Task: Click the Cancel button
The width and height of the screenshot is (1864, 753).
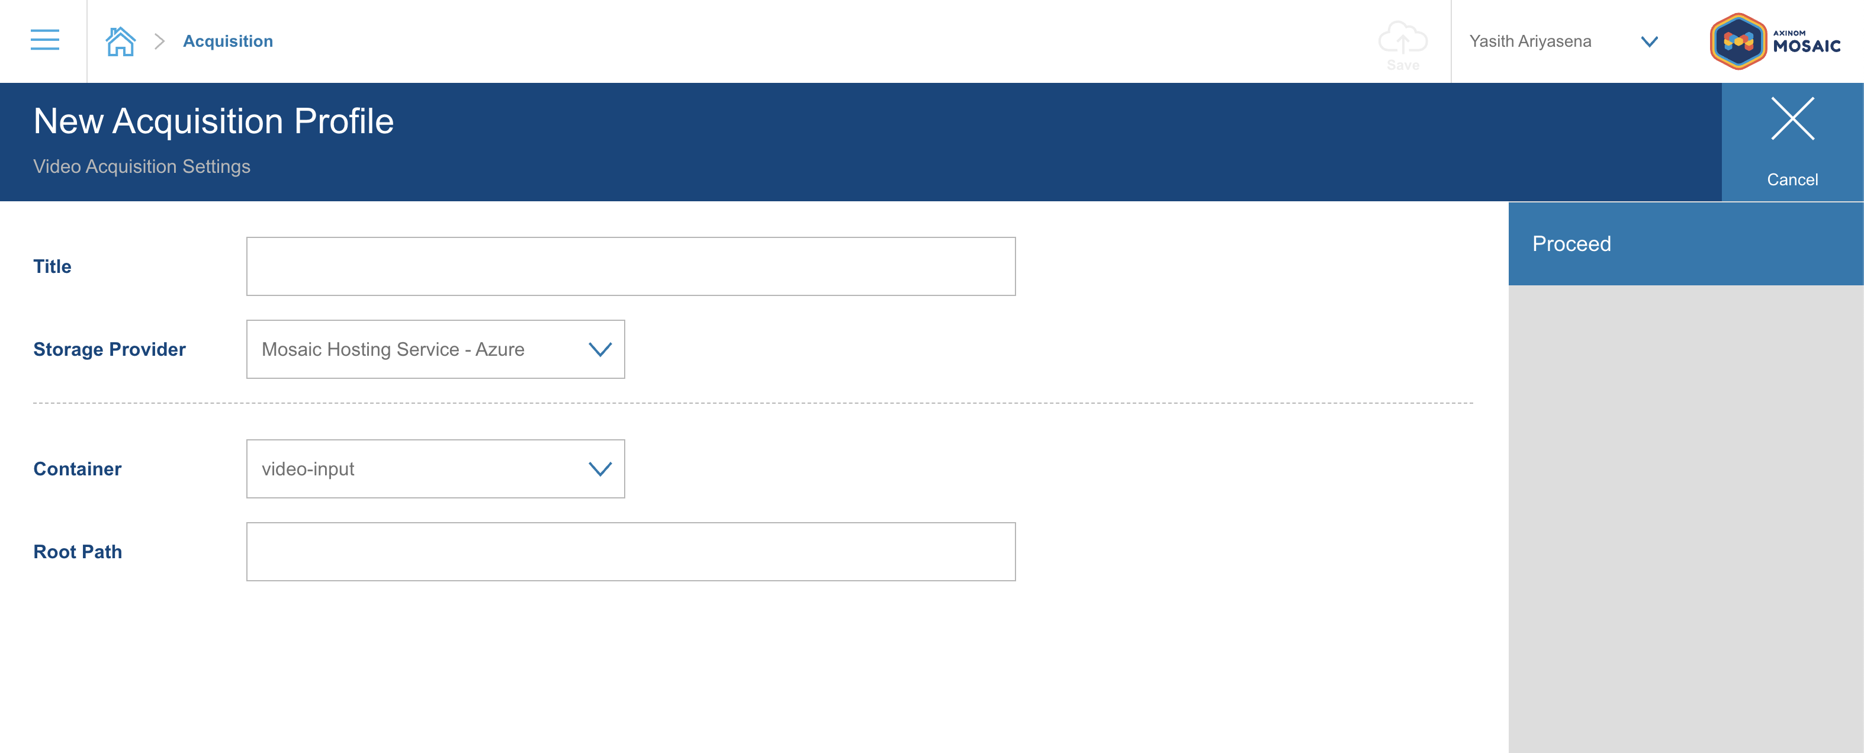Action: coord(1794,141)
